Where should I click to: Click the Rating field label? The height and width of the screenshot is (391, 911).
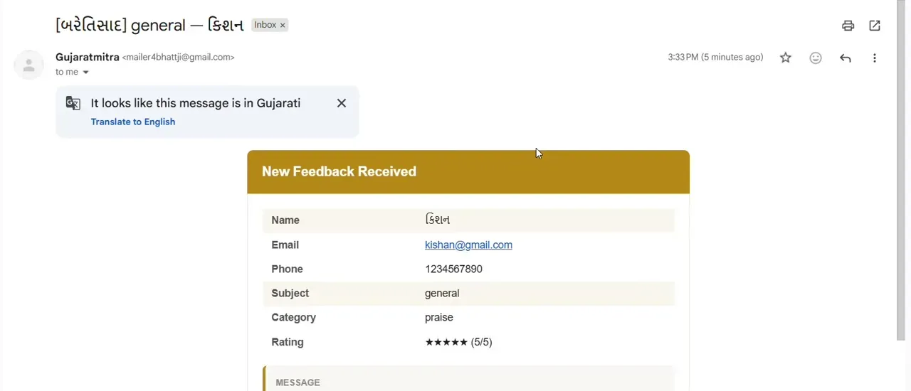pyautogui.click(x=288, y=342)
